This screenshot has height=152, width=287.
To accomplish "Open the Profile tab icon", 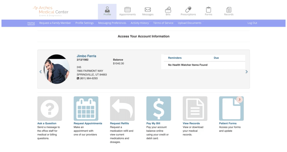I will coord(107,9).
